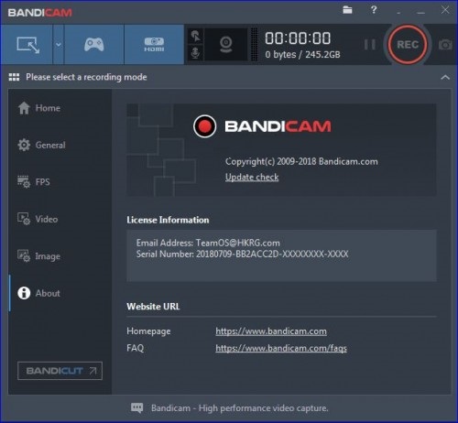Click the Video sidebar icon
The height and width of the screenshot is (423, 458).
24,219
